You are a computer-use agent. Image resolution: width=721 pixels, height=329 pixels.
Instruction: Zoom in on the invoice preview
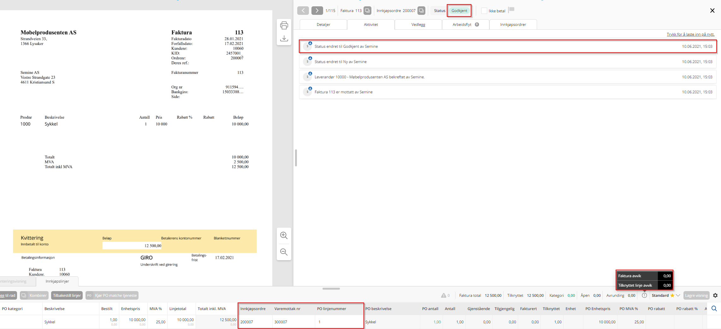tap(284, 236)
